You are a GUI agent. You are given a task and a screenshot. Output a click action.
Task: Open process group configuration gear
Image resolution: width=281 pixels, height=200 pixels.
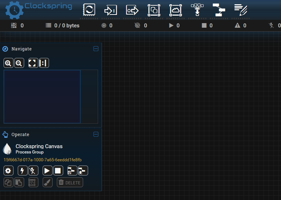tap(9, 171)
